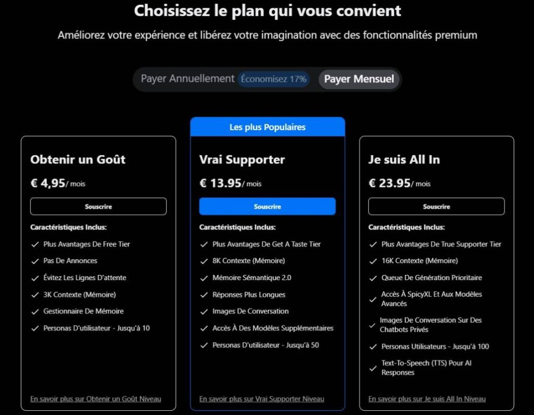Click checkmark next to 3K Contexte (Mémoire)
Viewport: 534px width, 415px height.
point(35,295)
